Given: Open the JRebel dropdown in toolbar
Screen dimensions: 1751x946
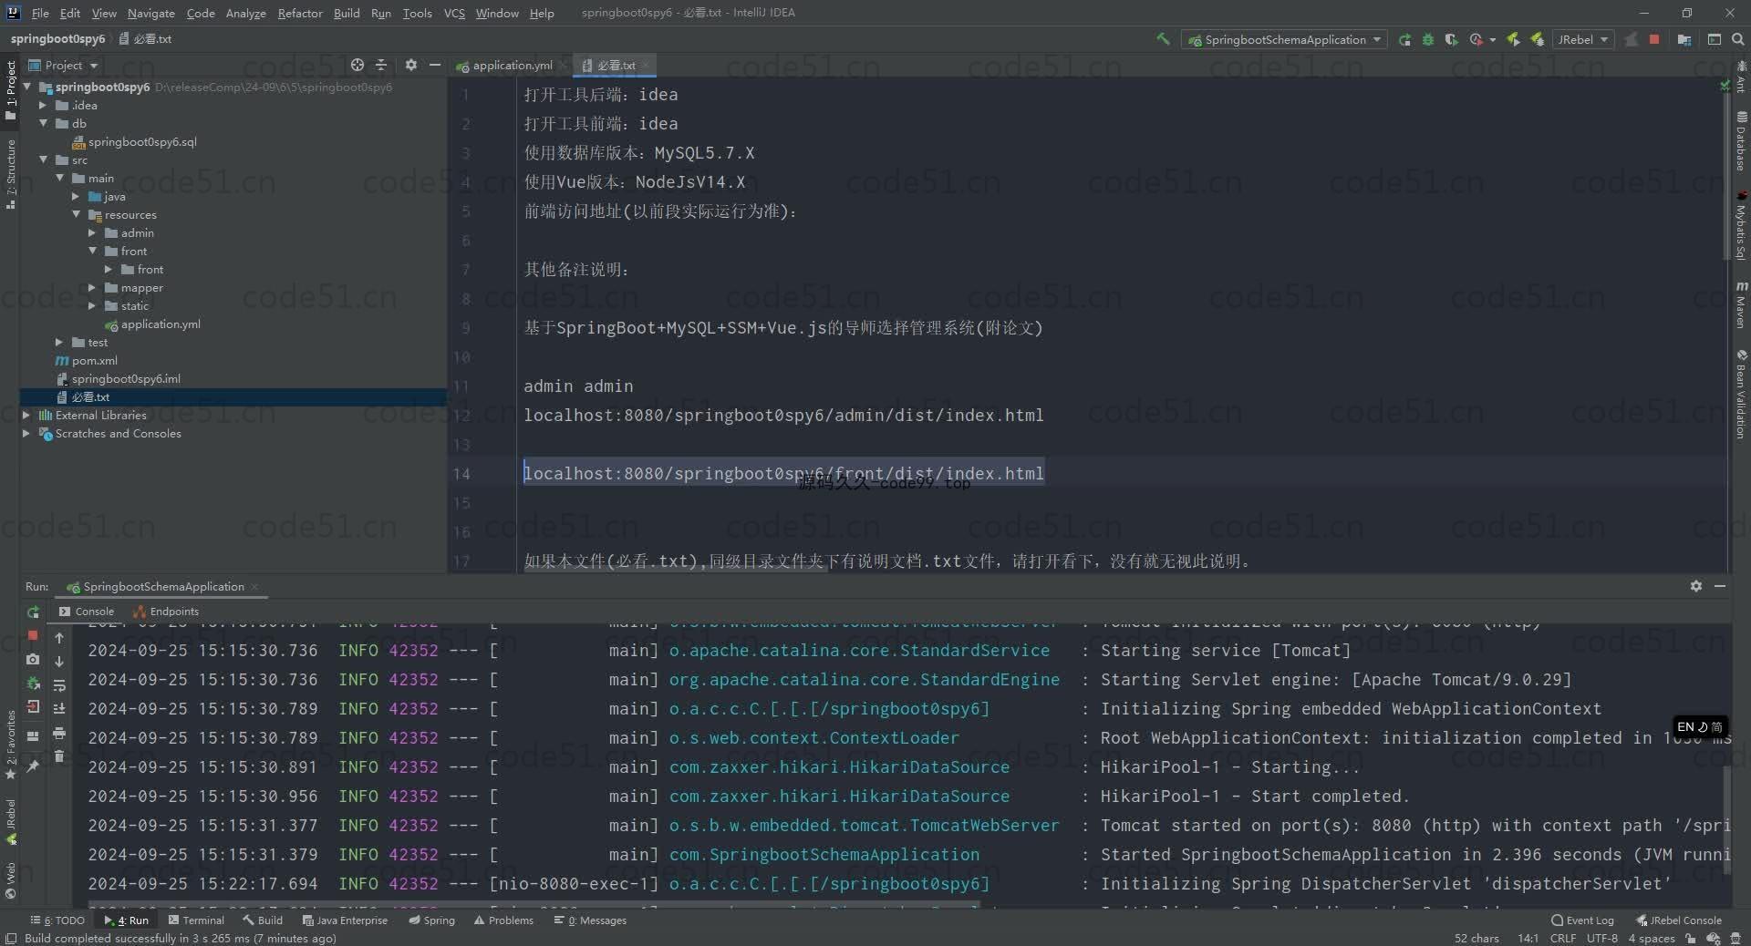Looking at the screenshot, I should (x=1583, y=39).
